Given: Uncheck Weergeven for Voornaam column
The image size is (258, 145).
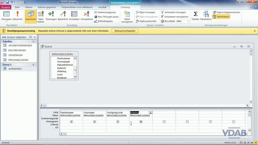Looking at the screenshot, I should pos(95,122).
